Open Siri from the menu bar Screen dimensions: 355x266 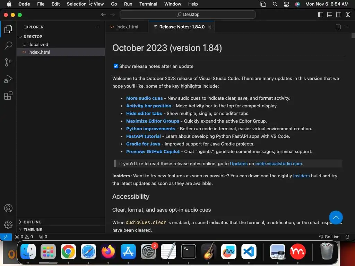coord(297,4)
